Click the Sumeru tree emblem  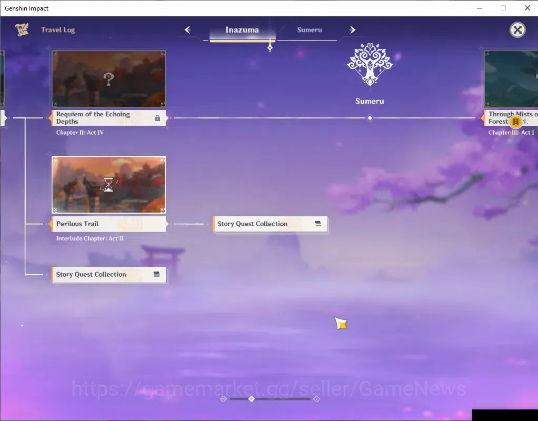[x=370, y=64]
